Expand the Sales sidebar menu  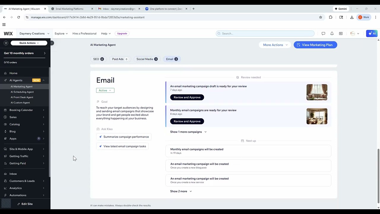click(x=43, y=117)
